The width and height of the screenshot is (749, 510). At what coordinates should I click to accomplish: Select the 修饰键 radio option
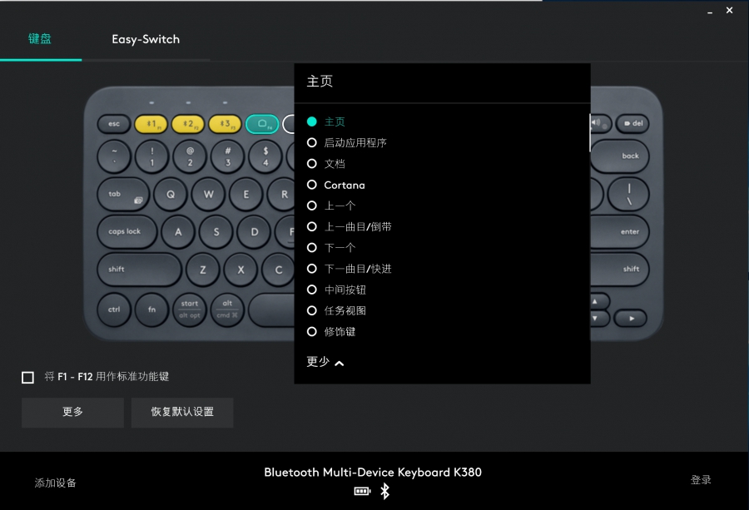click(312, 332)
